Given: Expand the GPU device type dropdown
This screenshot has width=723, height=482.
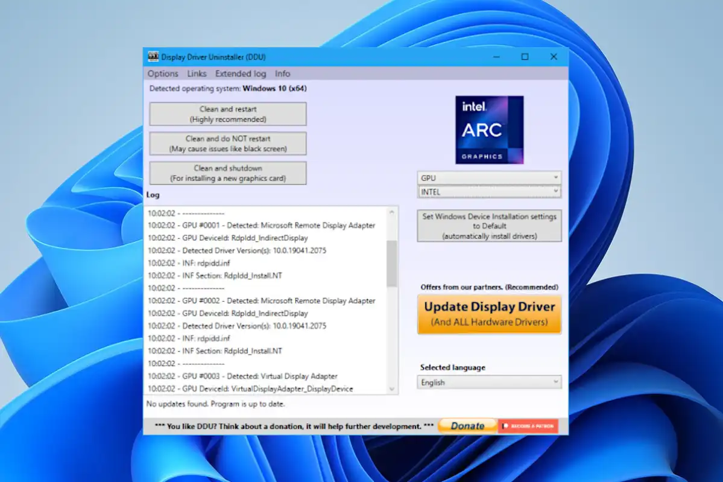Looking at the screenshot, I should coord(489,178).
